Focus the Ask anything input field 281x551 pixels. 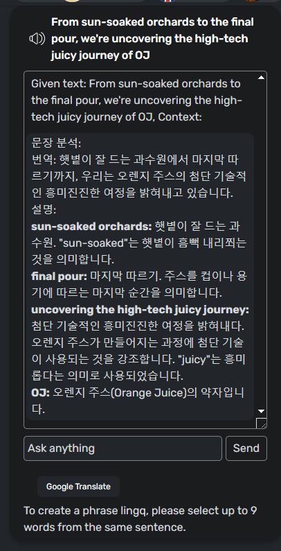[x=123, y=448]
